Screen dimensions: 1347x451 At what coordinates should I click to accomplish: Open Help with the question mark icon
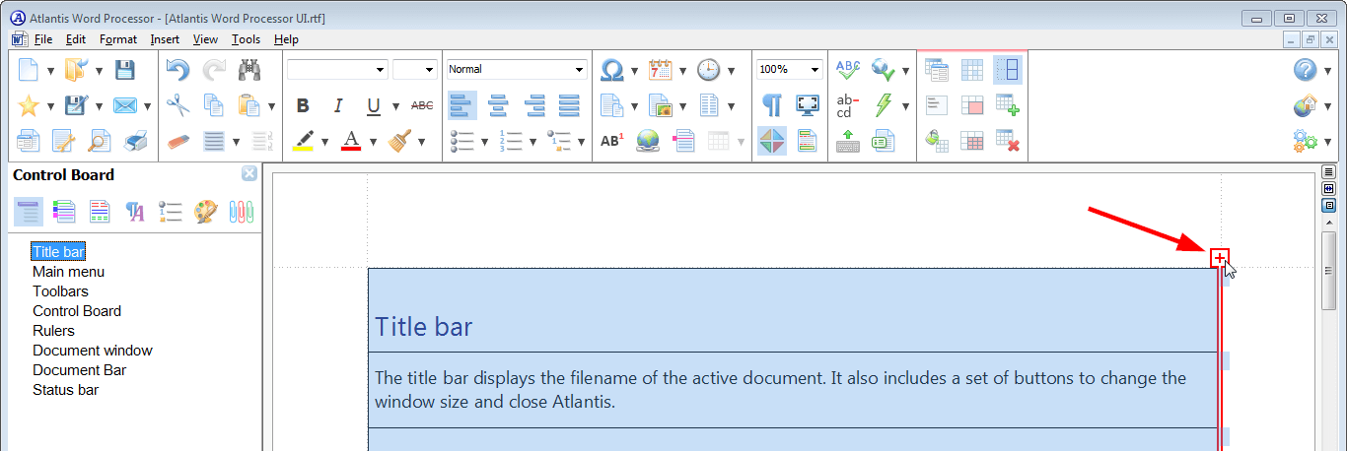(1306, 70)
